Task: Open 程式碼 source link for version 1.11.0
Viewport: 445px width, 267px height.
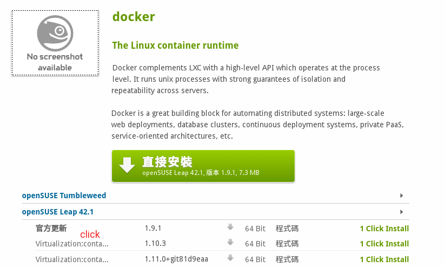Action: tap(287, 259)
